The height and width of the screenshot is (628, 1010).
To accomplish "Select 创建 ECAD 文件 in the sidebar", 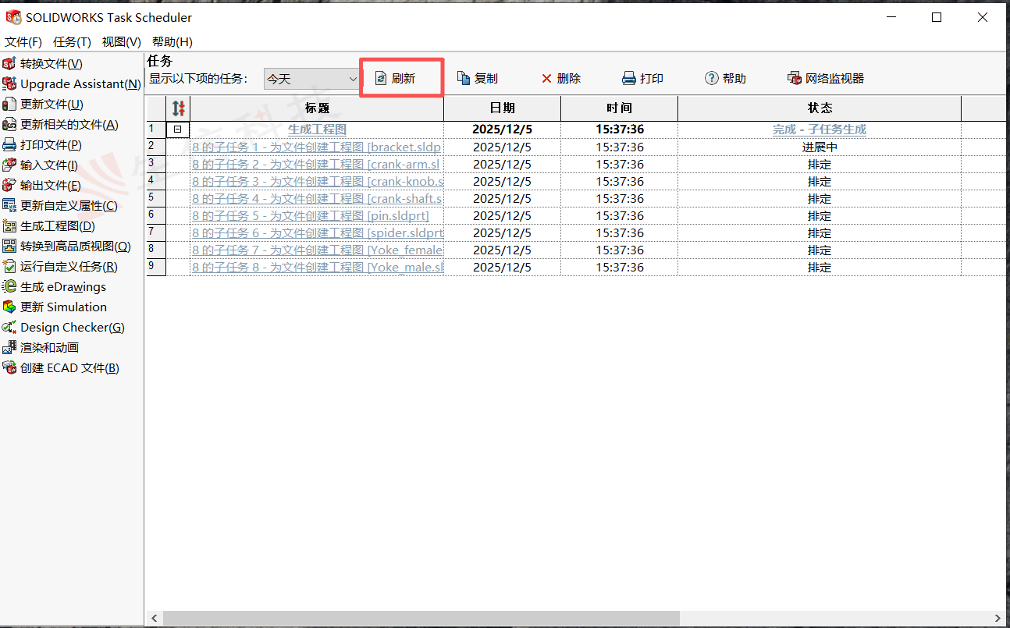I will (x=61, y=368).
